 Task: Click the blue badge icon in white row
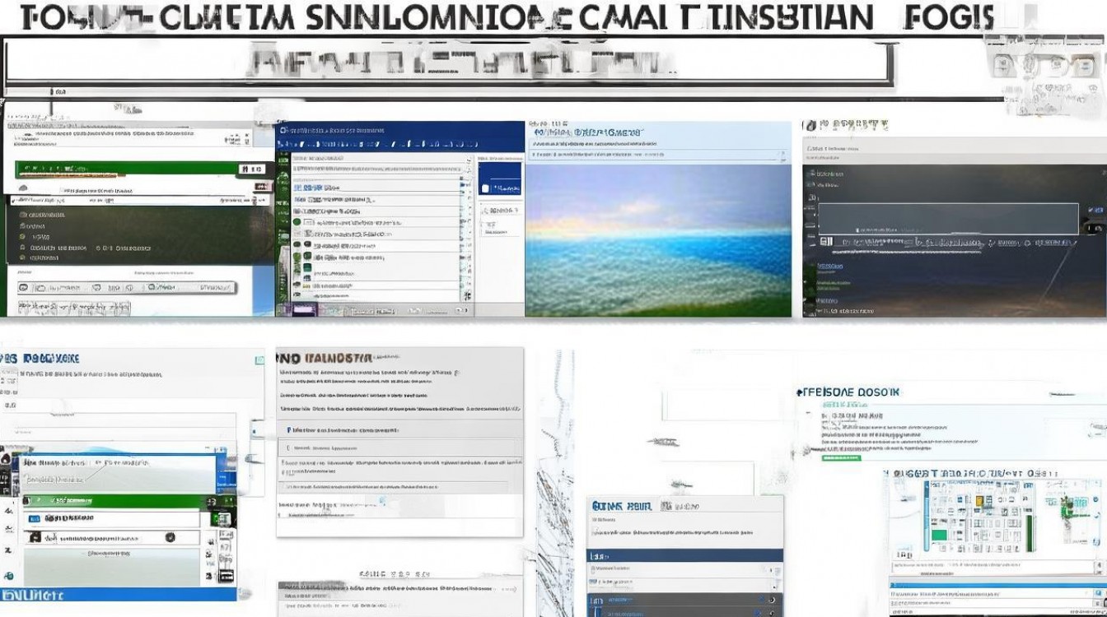click(x=35, y=519)
